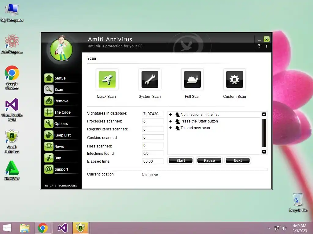Click the network tray icon
The image size is (313, 234).
[277, 228]
